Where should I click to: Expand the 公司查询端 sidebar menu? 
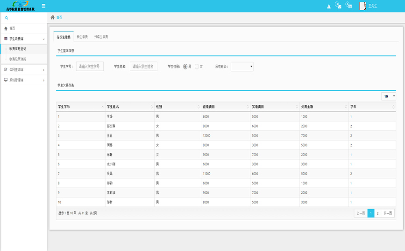point(23,70)
